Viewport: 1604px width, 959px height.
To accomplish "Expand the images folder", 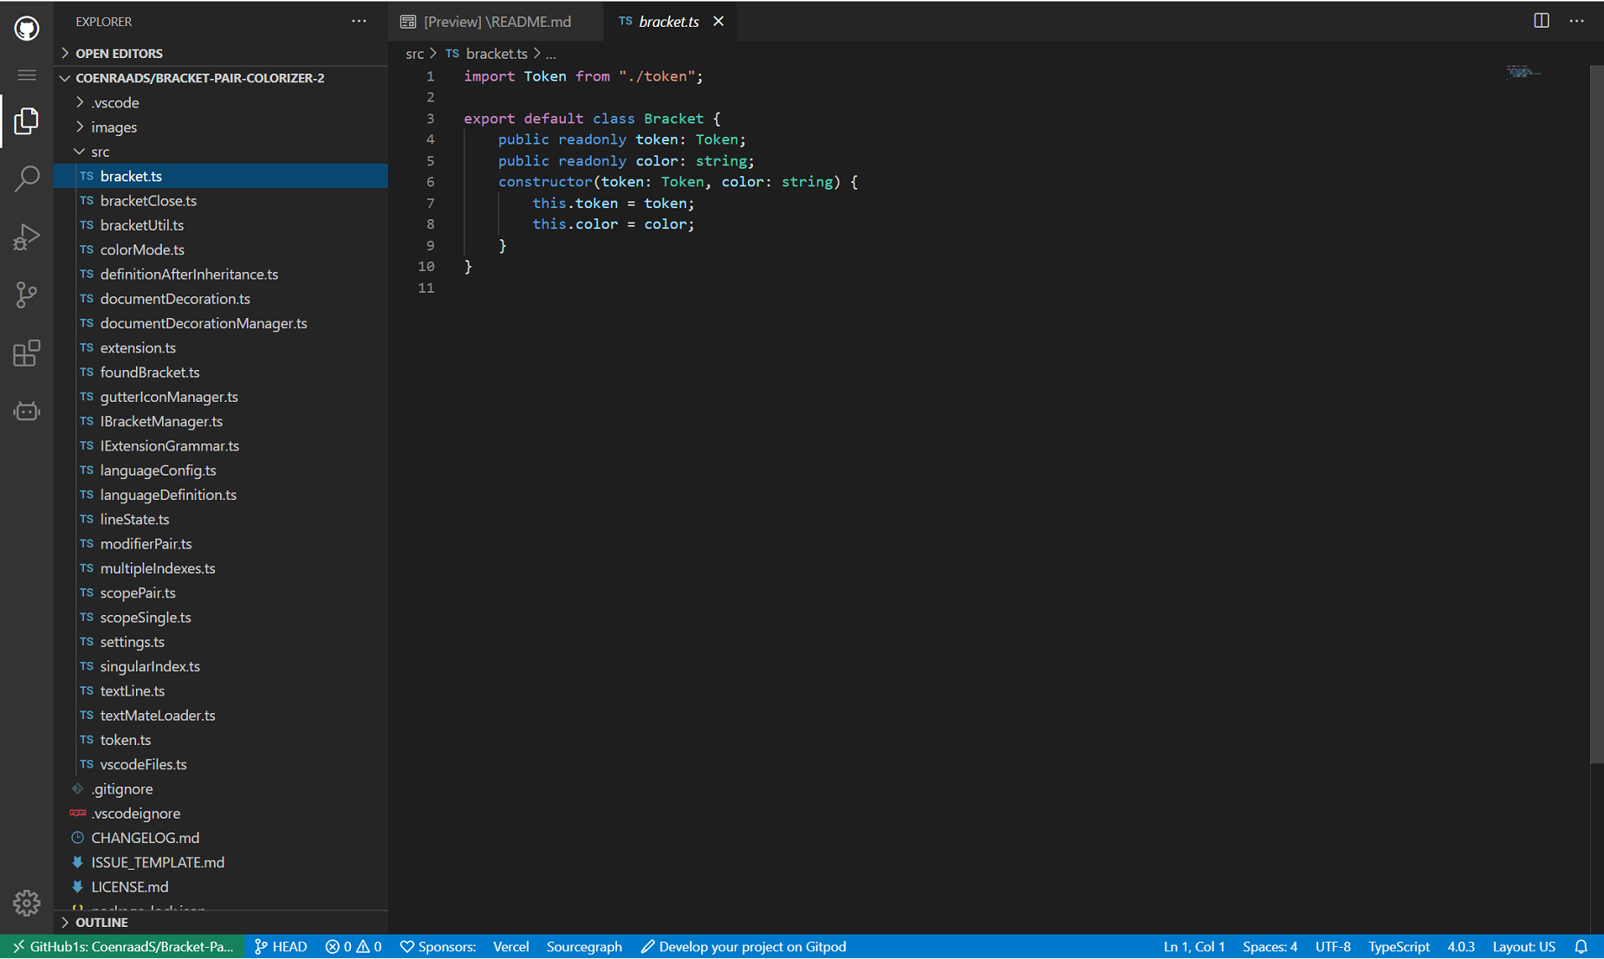I will [221, 126].
